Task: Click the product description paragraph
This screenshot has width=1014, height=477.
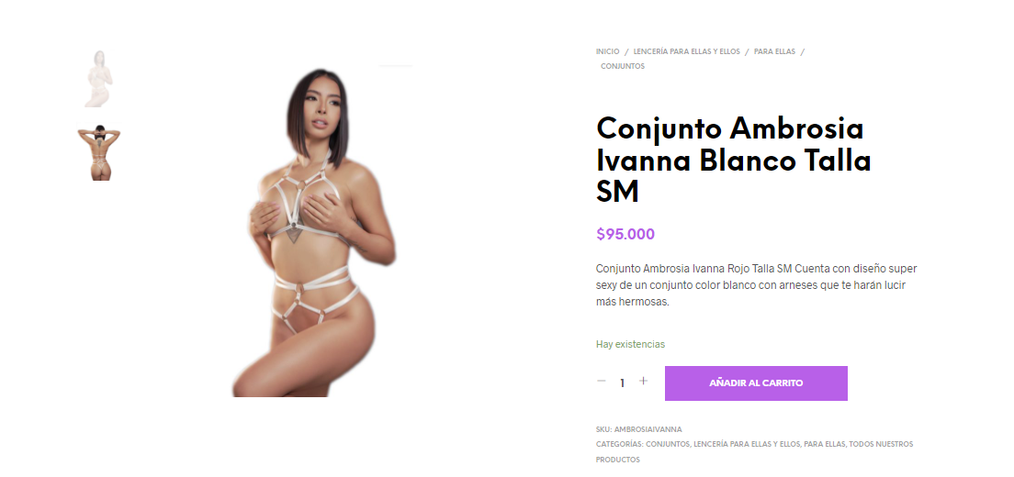Action: 756,285
